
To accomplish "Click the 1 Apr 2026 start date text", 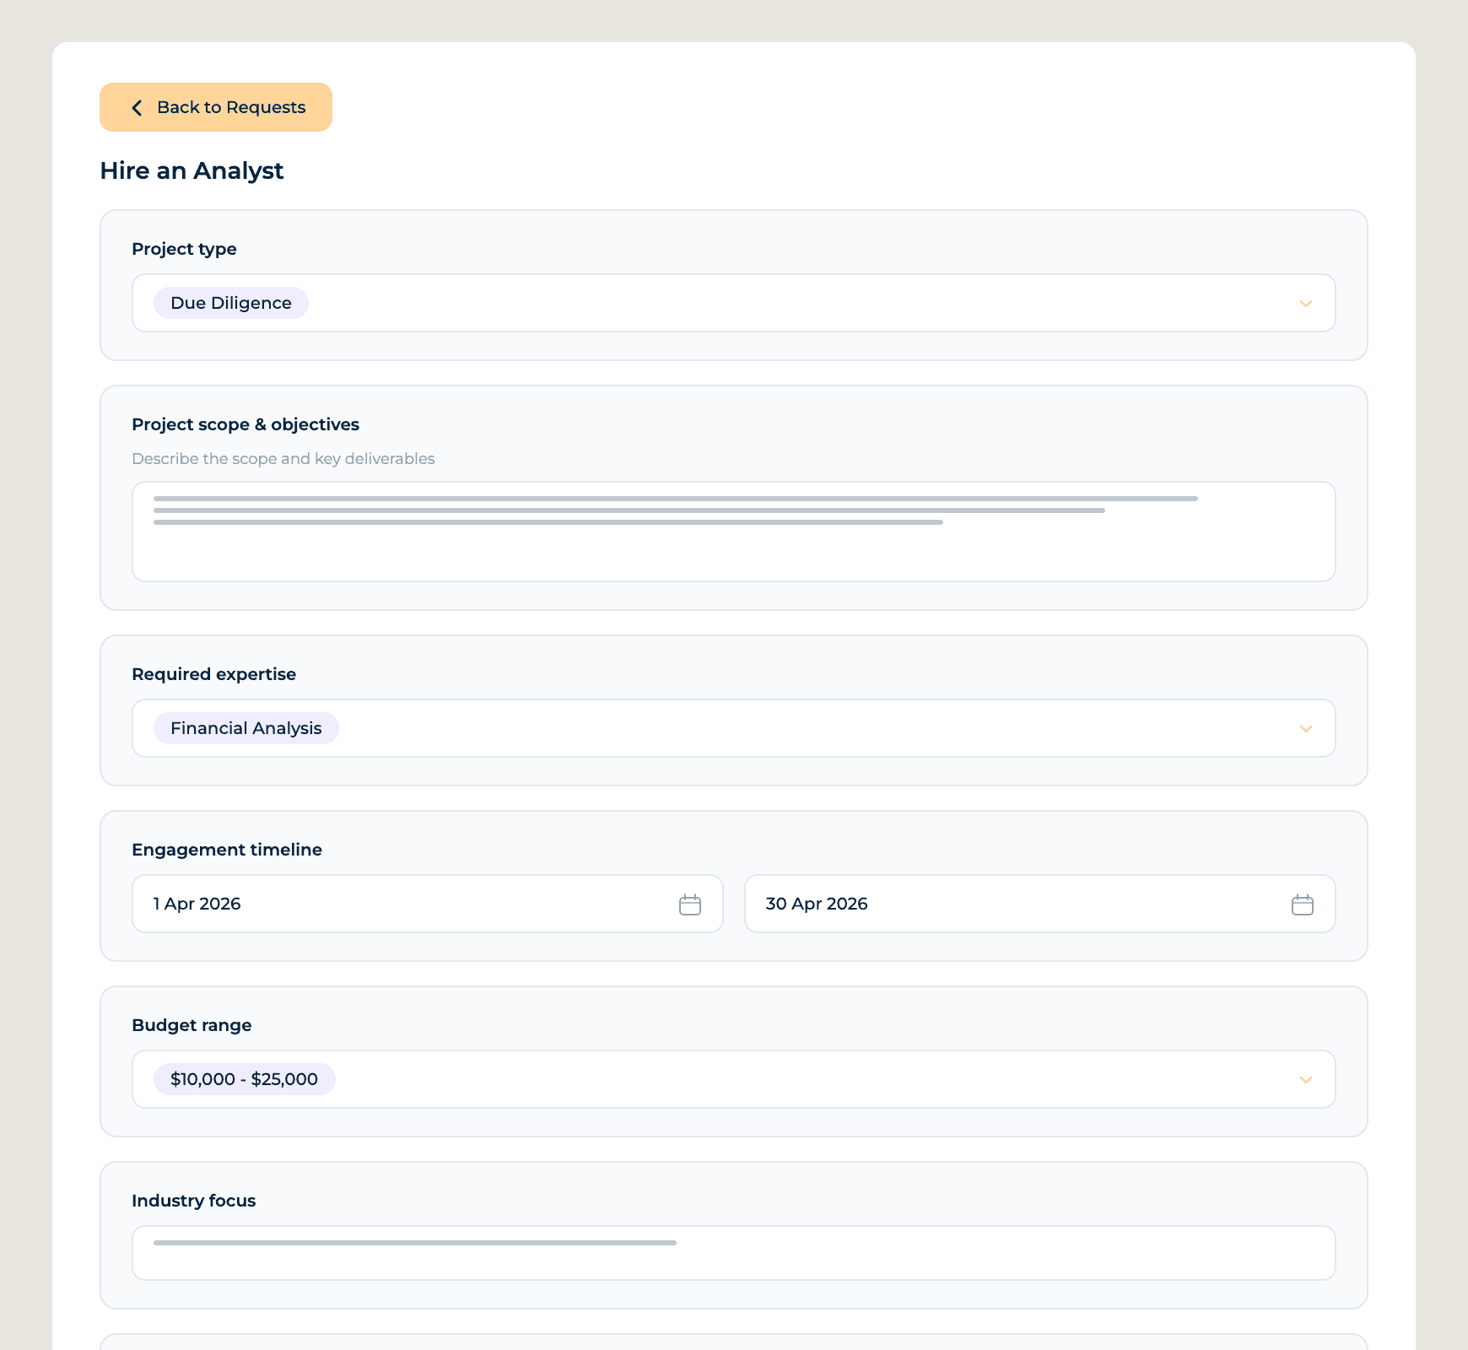I will (x=197, y=904).
